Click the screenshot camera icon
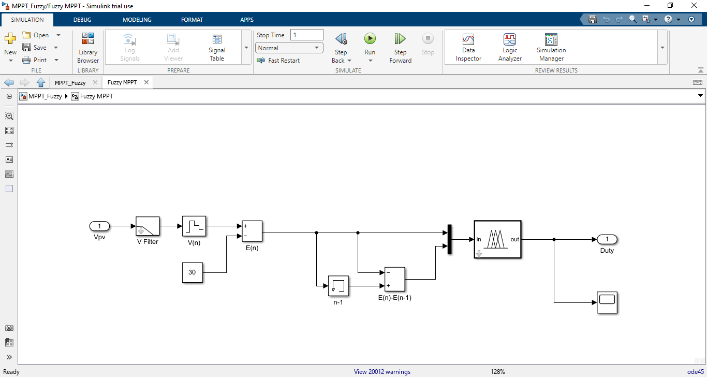The width and height of the screenshot is (707, 377). pos(9,328)
